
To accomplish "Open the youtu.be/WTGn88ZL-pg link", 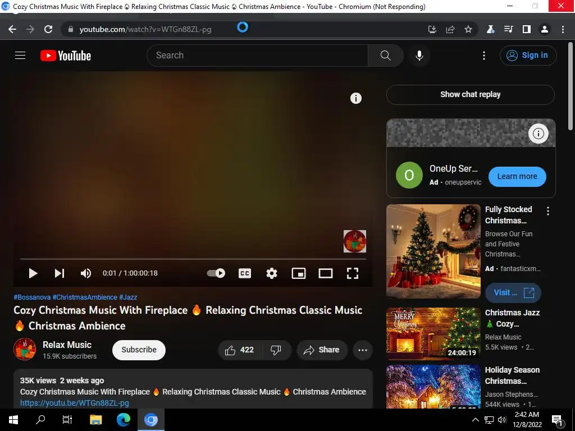I will click(75, 403).
